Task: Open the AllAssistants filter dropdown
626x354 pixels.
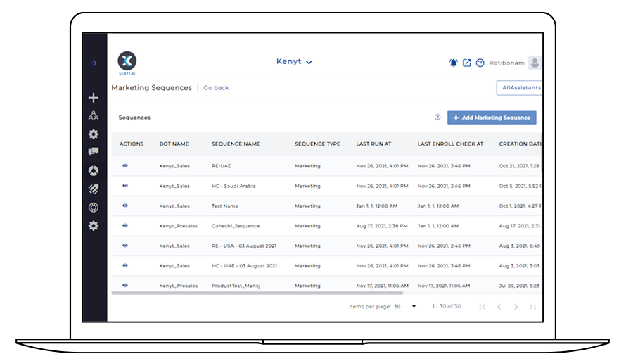Action: [x=519, y=88]
